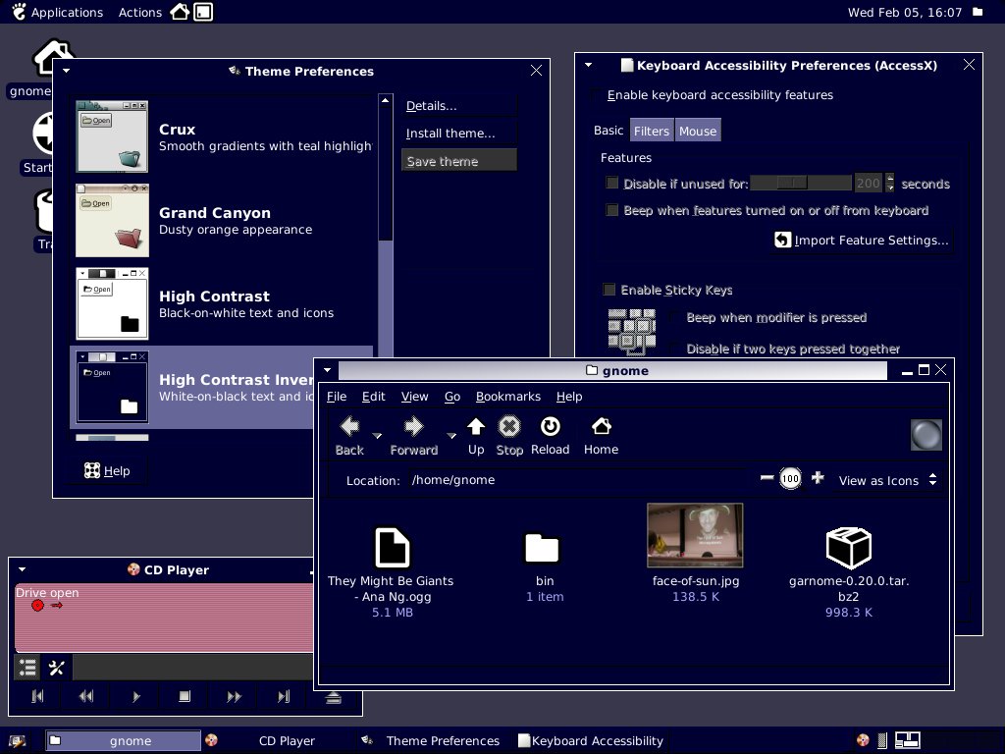Eject the disc in CD Player
Image resolution: width=1005 pixels, height=754 pixels.
coord(333,697)
